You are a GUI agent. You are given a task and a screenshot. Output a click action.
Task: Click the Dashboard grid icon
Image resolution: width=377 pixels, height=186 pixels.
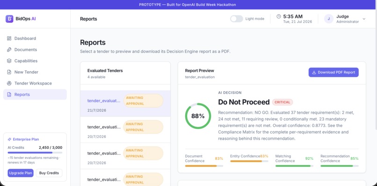(x=9, y=38)
